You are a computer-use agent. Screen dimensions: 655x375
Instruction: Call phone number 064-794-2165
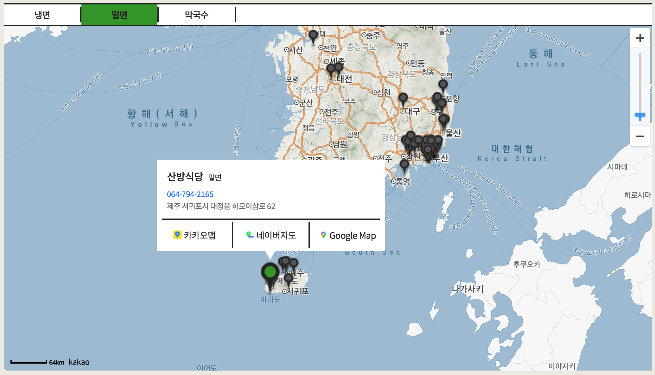(190, 194)
